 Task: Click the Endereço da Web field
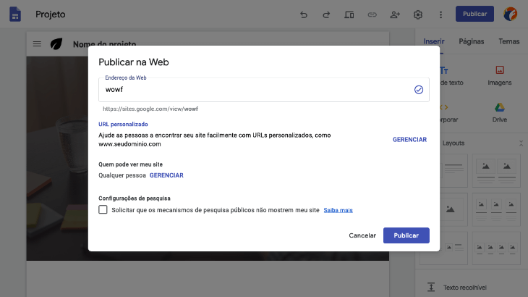click(264, 90)
